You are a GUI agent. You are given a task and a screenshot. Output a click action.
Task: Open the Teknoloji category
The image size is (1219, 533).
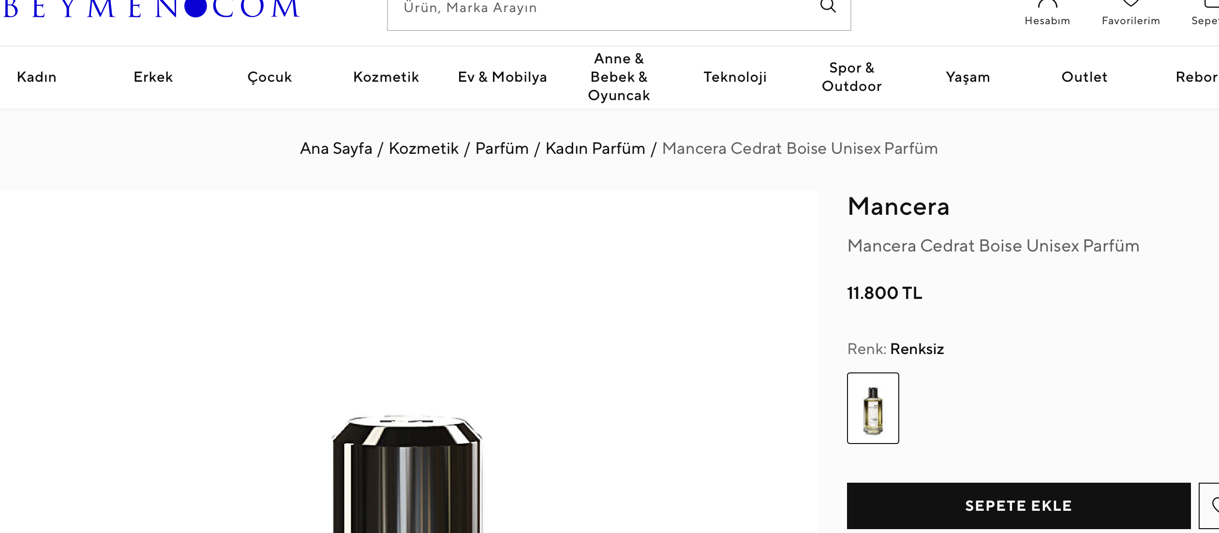735,77
